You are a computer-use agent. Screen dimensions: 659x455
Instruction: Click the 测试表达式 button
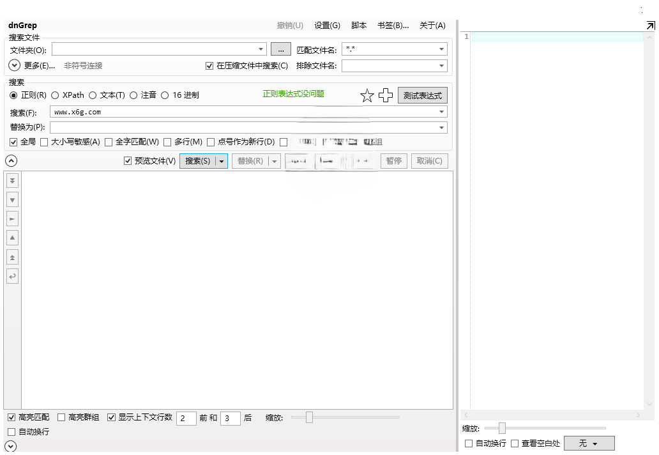422,95
